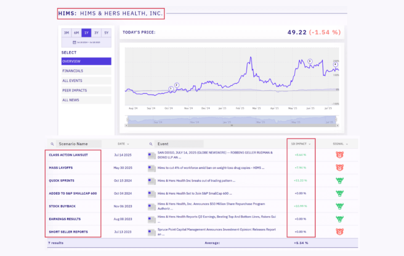This screenshot has width=404, height=256.
Task: Select the 3M time range tab
Action: click(x=66, y=33)
